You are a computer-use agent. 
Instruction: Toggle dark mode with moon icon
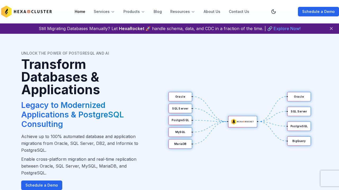(274, 12)
